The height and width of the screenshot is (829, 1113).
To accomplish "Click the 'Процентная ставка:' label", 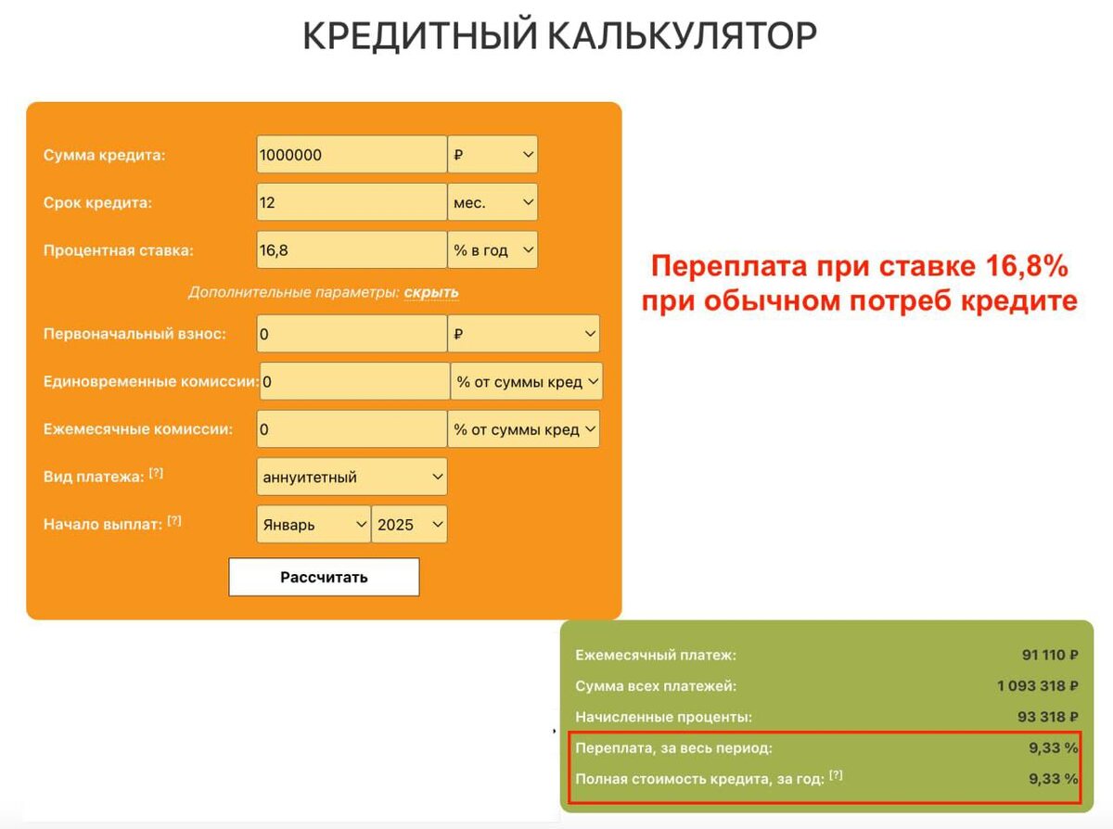I will 119,249.
